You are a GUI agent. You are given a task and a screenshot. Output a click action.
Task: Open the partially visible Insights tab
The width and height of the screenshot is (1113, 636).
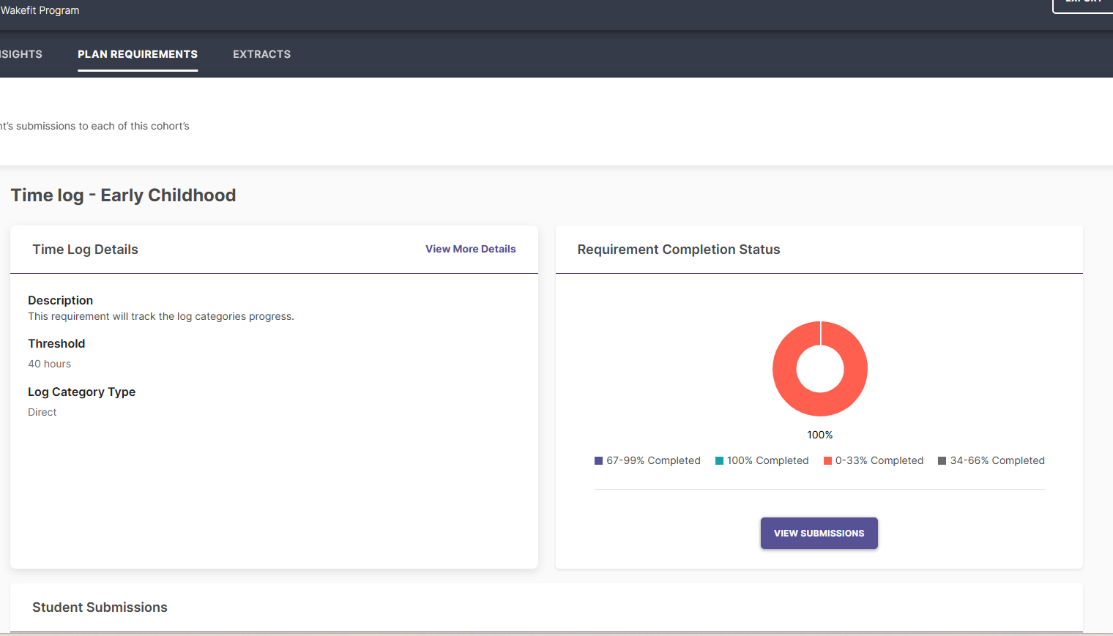coord(21,54)
